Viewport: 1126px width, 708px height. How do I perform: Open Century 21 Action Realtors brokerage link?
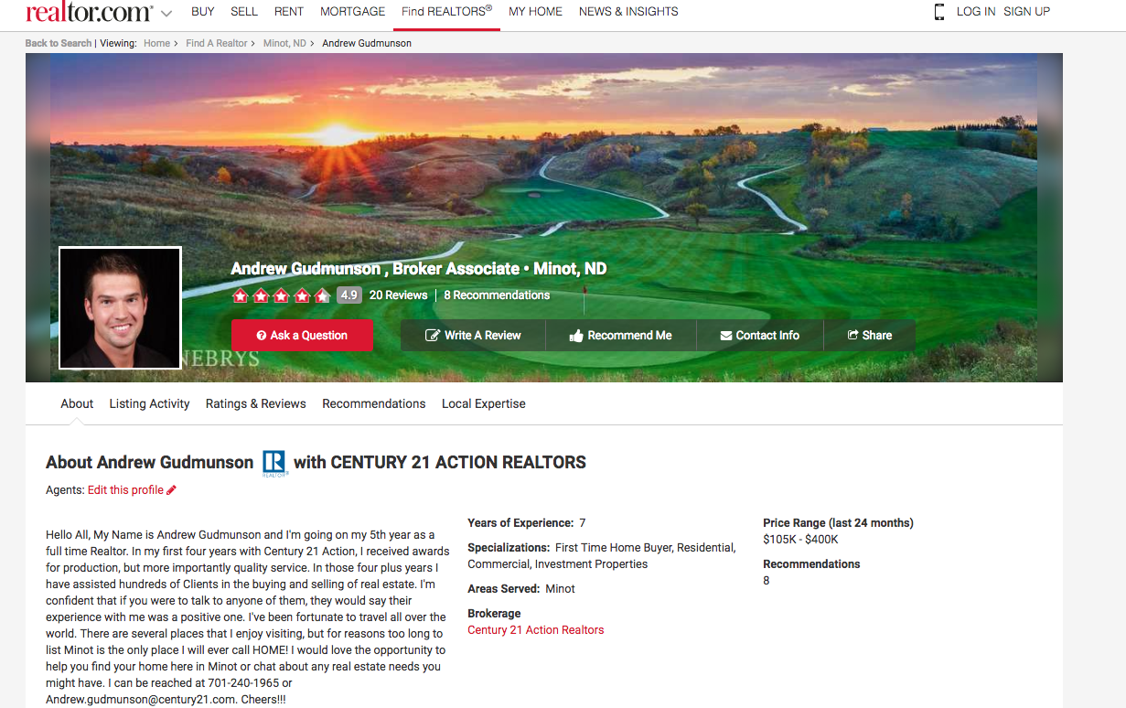tap(535, 630)
